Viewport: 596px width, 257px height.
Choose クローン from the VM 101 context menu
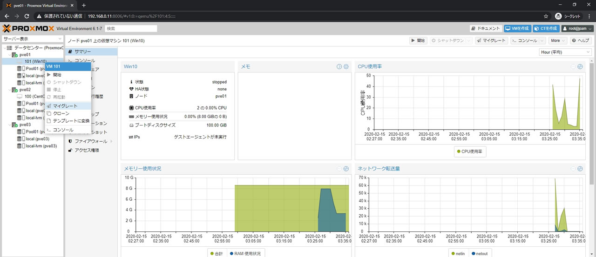coord(61,113)
